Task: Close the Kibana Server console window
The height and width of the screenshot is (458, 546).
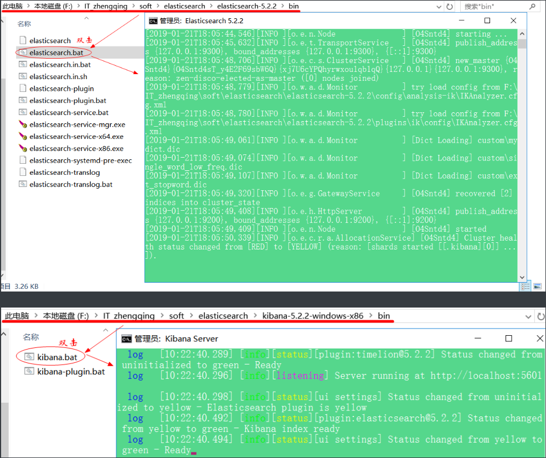Action: (540, 339)
